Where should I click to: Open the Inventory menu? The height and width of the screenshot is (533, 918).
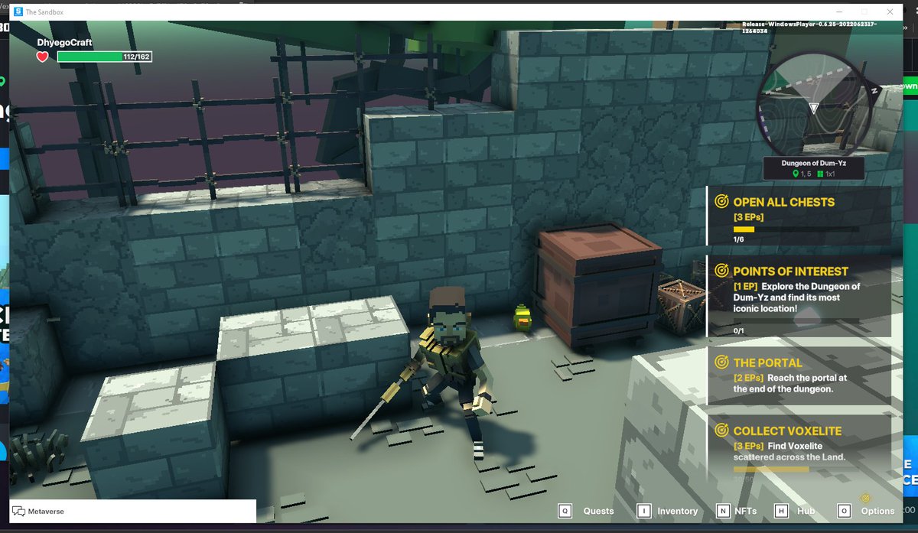pyautogui.click(x=678, y=511)
